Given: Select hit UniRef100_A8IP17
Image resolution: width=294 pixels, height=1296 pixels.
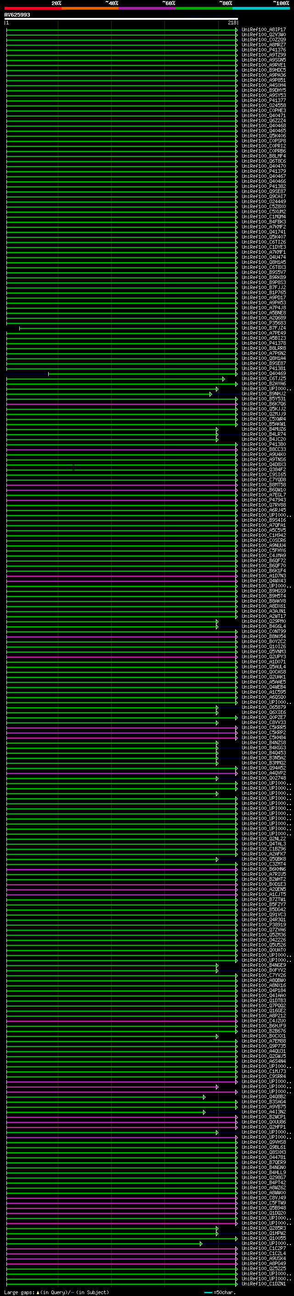Looking at the screenshot, I should pyautogui.click(x=263, y=30).
